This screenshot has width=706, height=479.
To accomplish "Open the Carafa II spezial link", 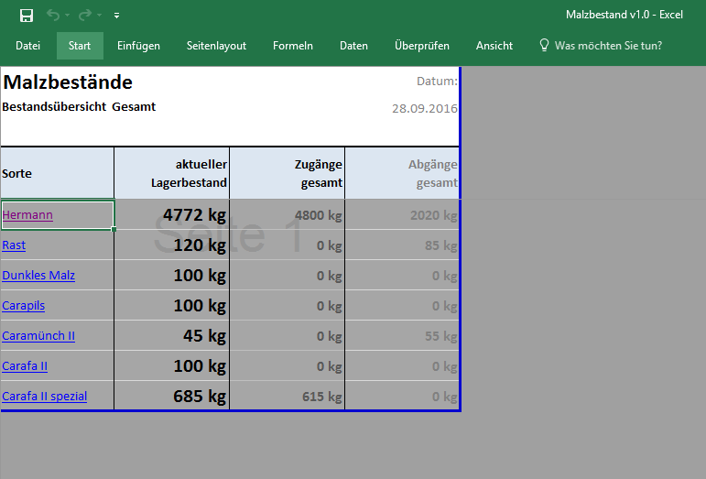I will (44, 397).
